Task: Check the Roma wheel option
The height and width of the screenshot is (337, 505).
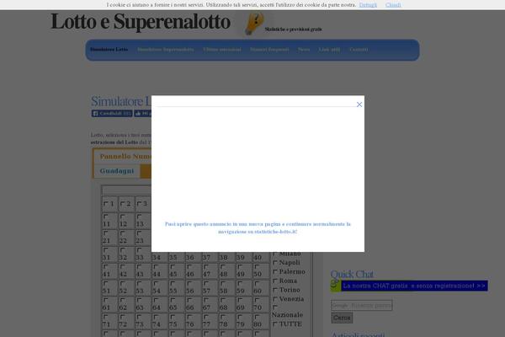Action: pyautogui.click(x=275, y=281)
